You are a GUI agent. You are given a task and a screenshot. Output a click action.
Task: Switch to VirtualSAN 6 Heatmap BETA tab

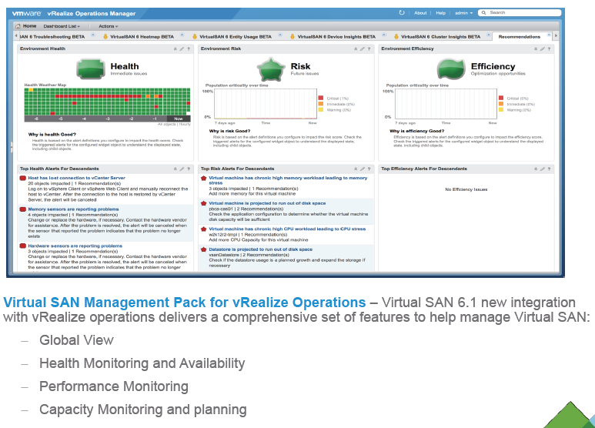(x=142, y=37)
